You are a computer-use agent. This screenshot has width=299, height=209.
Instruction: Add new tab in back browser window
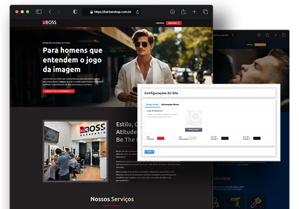coord(276,35)
